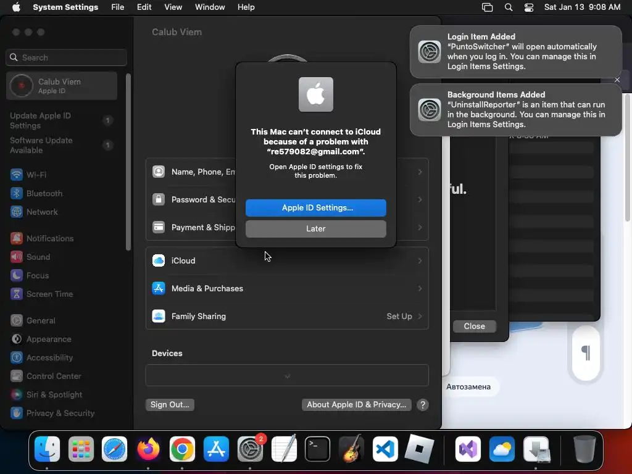Dismiss dialog with Later button
632x474 pixels.
pyautogui.click(x=315, y=228)
